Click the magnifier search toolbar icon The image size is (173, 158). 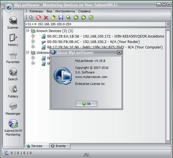pyautogui.click(x=69, y=17)
